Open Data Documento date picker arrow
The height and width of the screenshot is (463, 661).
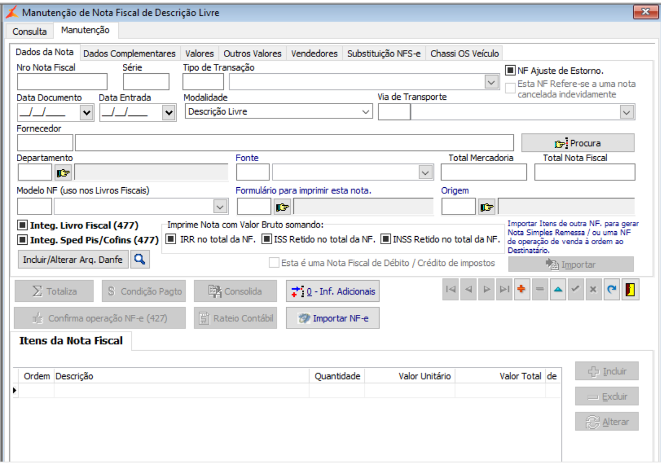click(x=87, y=112)
